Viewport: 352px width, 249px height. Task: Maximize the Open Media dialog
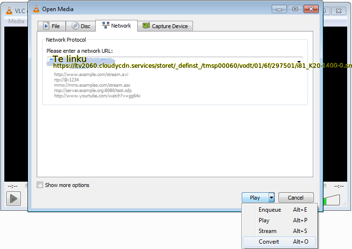point(295,9)
